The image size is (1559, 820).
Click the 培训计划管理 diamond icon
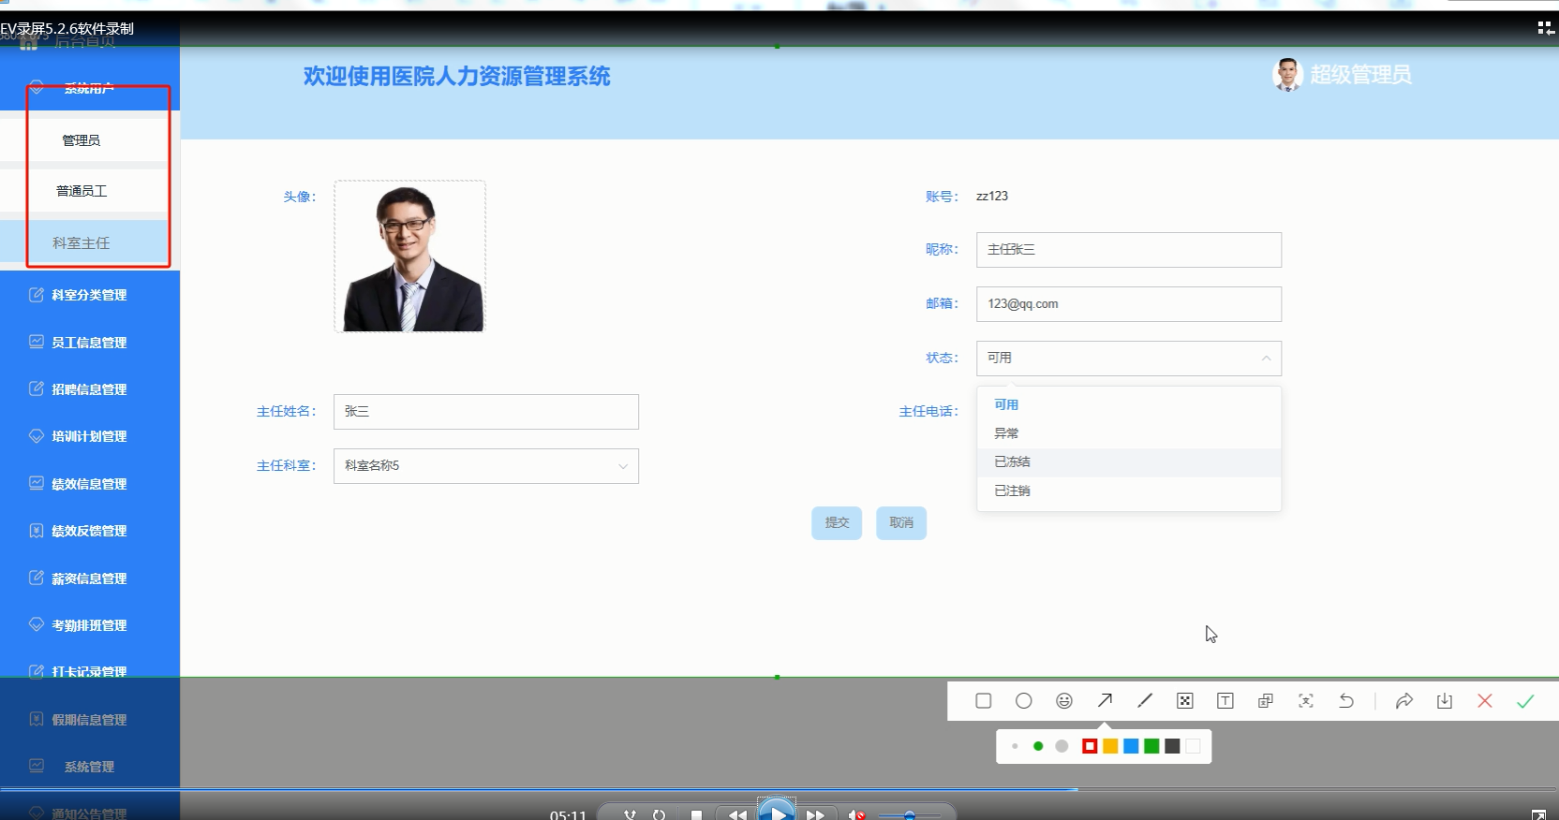point(37,435)
